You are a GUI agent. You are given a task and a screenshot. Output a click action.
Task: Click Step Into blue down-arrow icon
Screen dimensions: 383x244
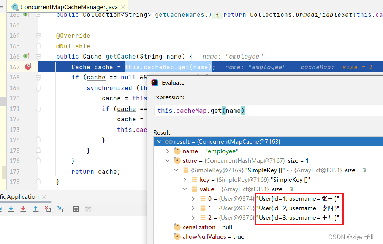(x=11, y=209)
